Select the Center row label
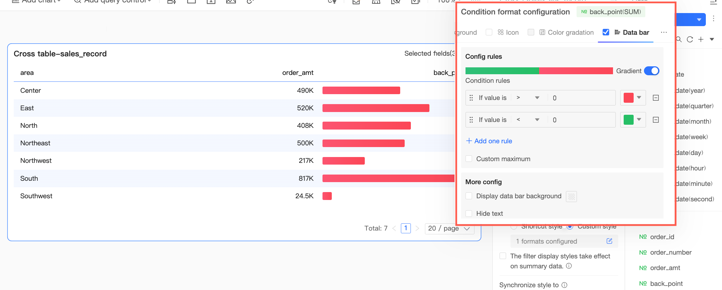Viewport: 722px width, 290px height. [31, 90]
